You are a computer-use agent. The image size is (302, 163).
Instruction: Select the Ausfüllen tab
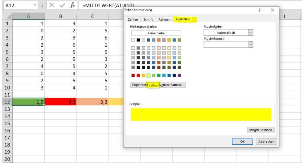[183, 19]
